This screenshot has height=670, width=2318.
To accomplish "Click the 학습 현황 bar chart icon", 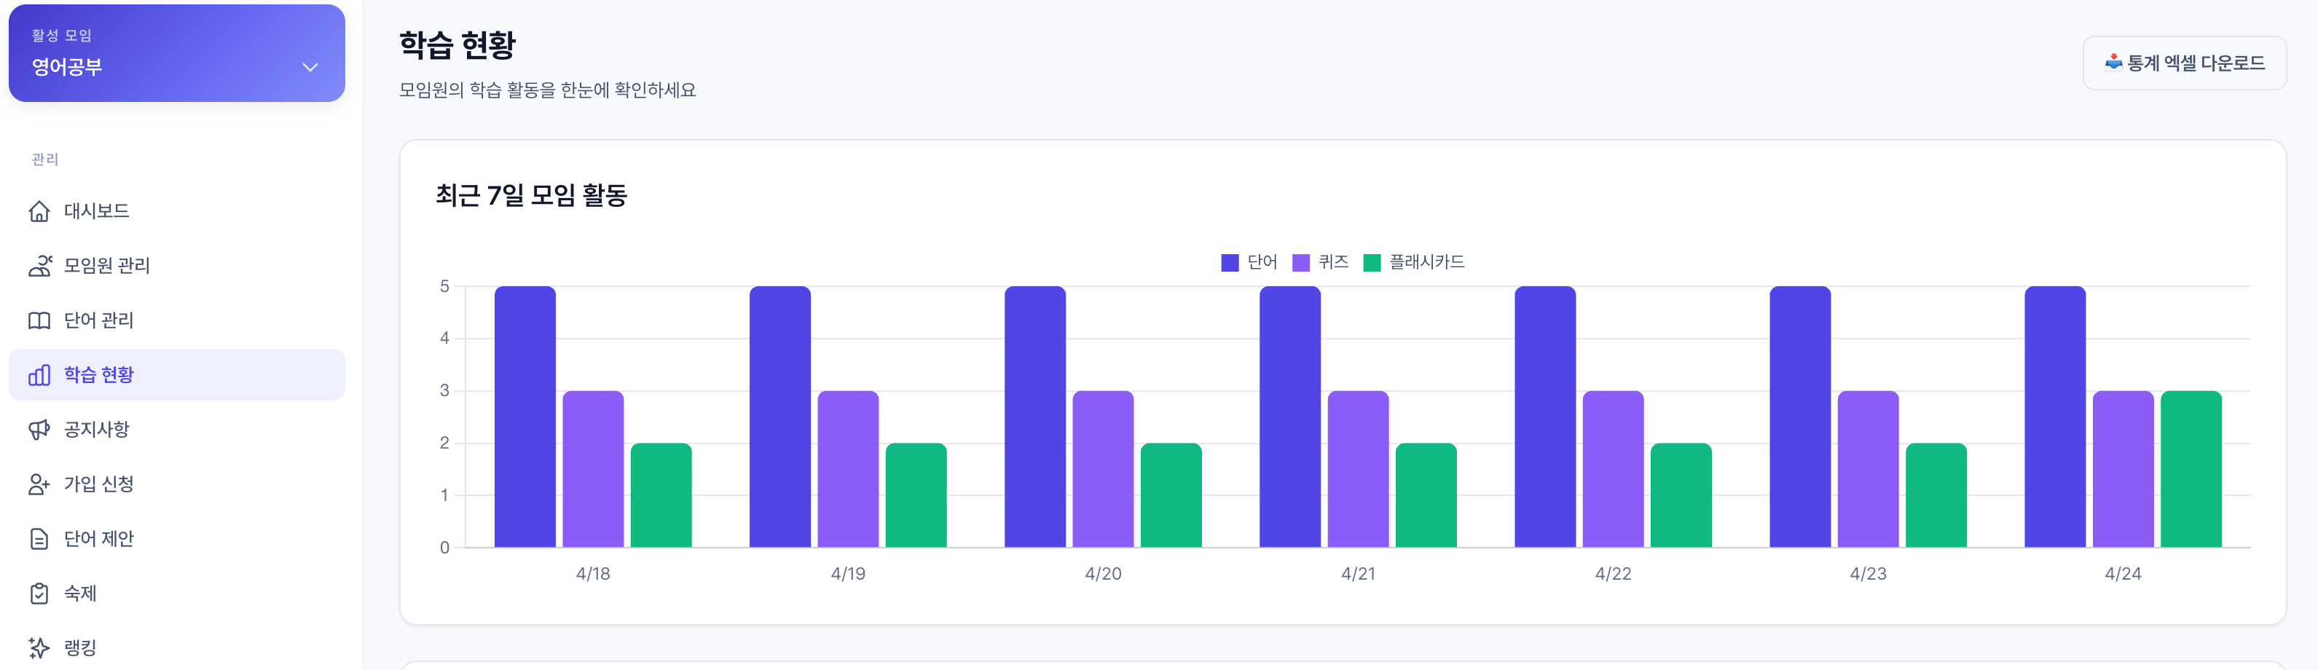I will 39,375.
